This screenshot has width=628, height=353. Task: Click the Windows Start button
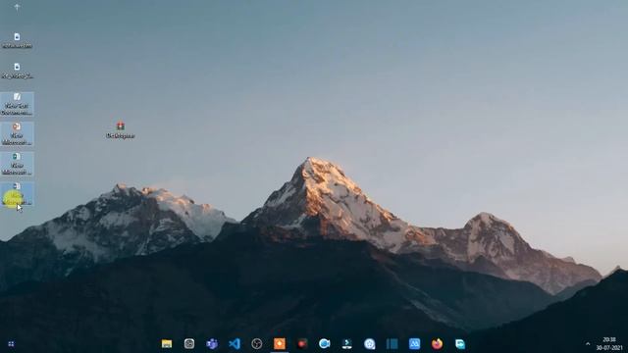pyautogui.click(x=11, y=344)
